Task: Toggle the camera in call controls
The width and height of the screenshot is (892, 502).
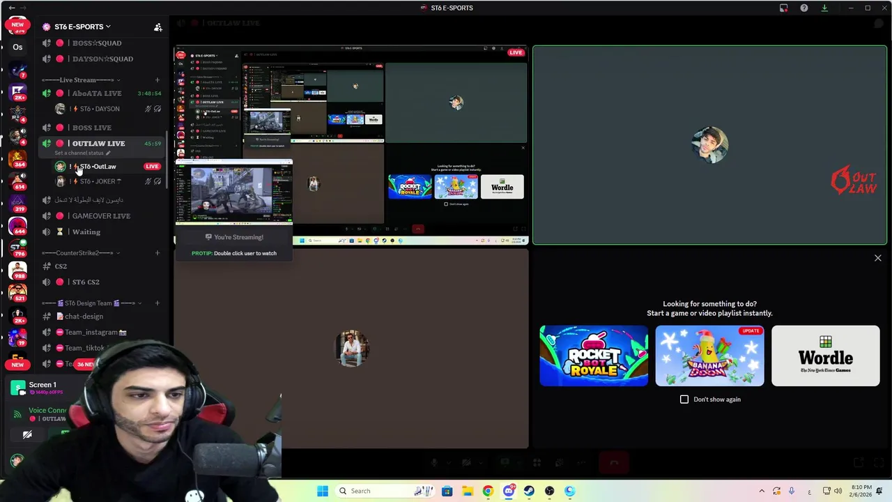Action: pos(466,462)
